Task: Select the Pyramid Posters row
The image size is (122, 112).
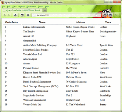Action: [x=61, y=68]
